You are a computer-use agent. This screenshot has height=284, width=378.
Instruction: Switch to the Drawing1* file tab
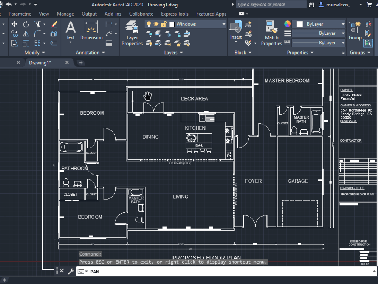coord(40,63)
